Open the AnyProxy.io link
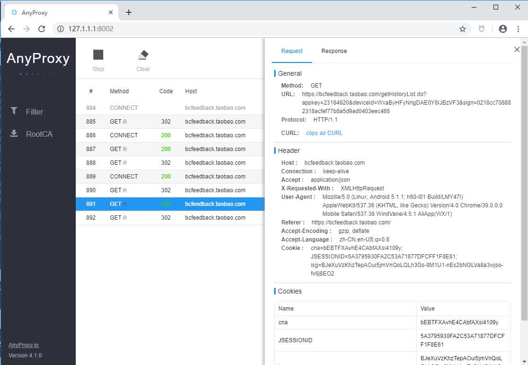 (x=24, y=345)
